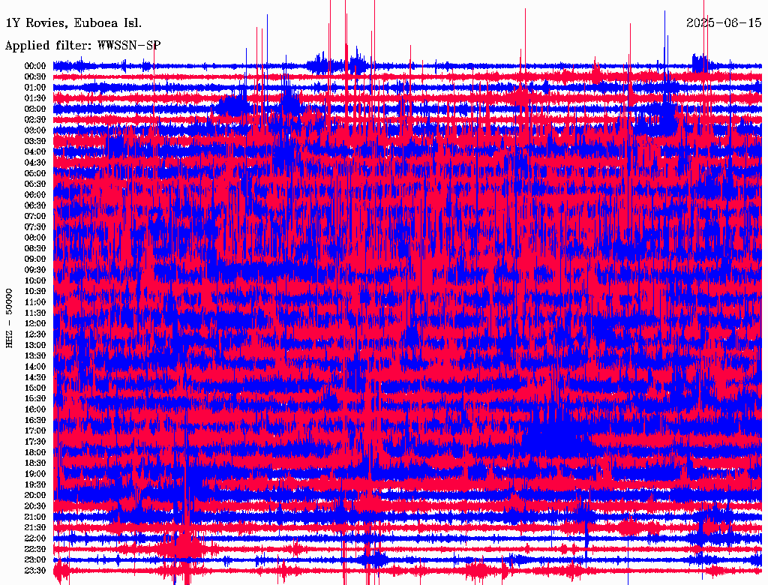The image size is (768, 585).
Task: Select the 16:00 time label
Action: tap(35, 409)
